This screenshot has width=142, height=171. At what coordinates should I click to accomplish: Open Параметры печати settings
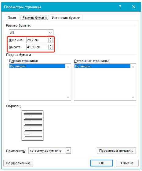point(116,151)
